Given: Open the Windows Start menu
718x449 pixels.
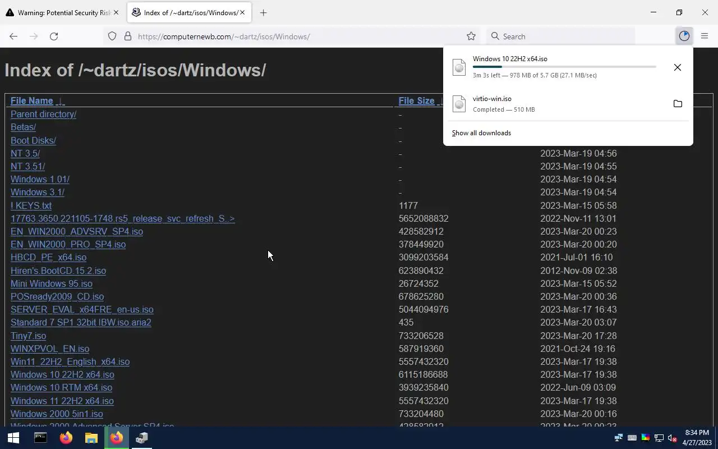Looking at the screenshot, I should 13,438.
